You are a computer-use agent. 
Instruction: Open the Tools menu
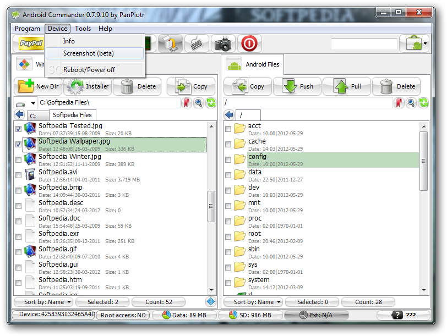coord(83,29)
